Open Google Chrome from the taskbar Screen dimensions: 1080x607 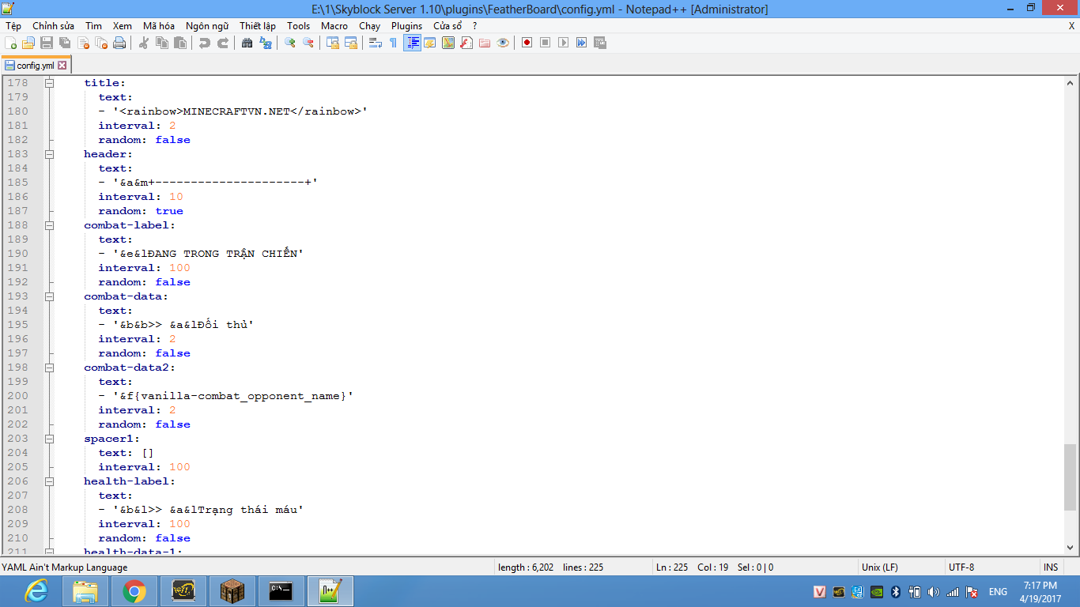tap(134, 591)
